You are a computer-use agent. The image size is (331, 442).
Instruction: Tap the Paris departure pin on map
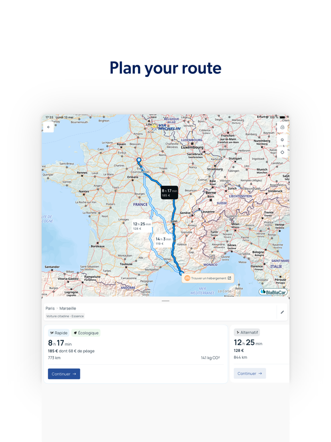pyautogui.click(x=139, y=161)
